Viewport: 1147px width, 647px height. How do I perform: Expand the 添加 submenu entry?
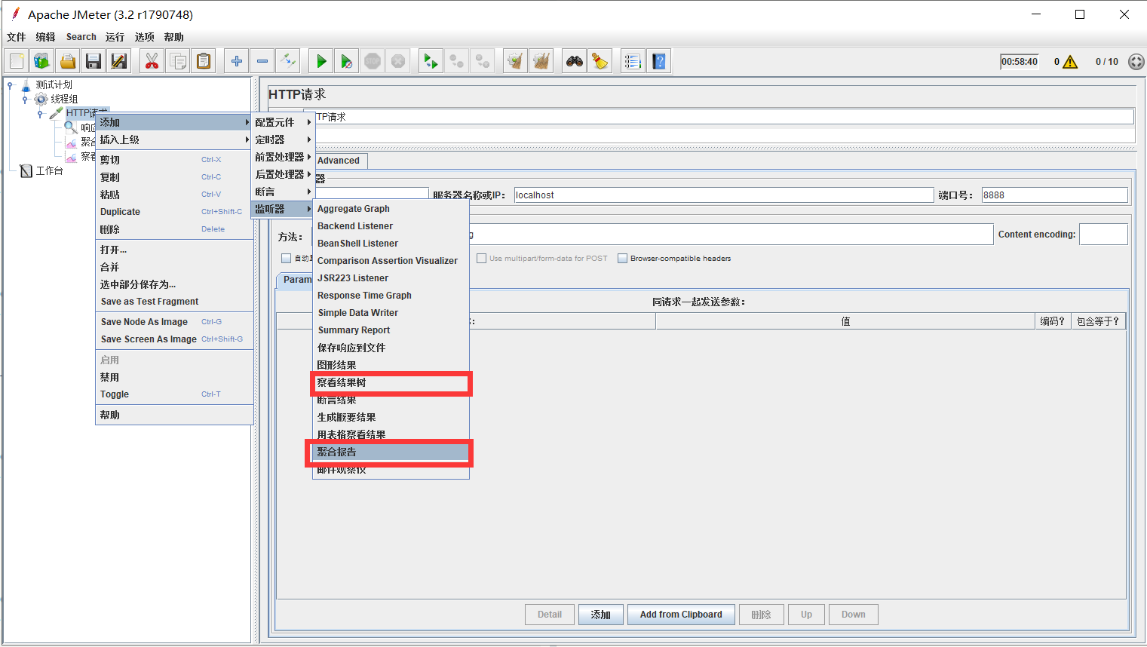(x=174, y=122)
